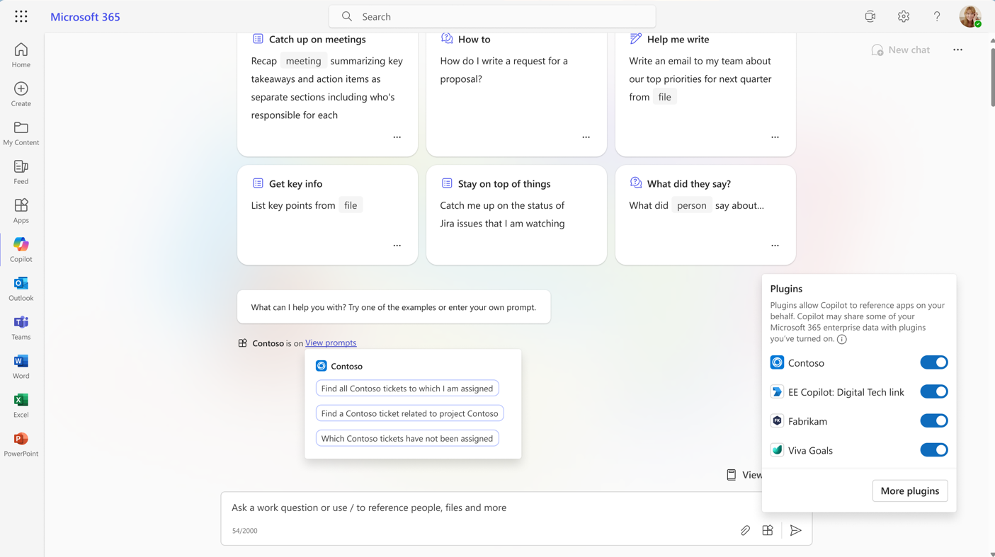Click the send arrow icon
Screen dimensions: 995x557
coord(796,530)
